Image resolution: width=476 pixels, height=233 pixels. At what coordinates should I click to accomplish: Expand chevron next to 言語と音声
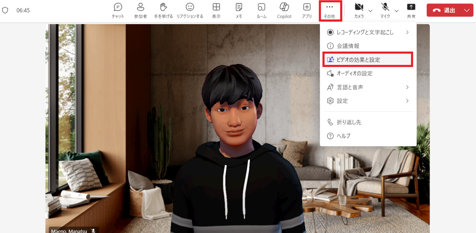pyautogui.click(x=407, y=87)
